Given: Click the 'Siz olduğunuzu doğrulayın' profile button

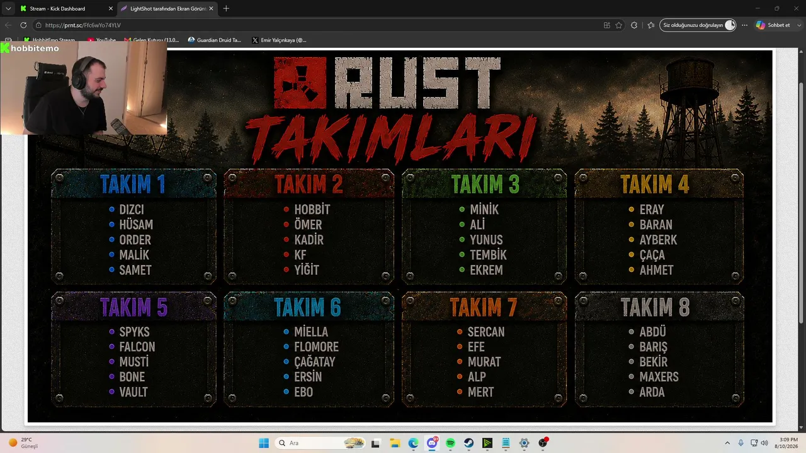Looking at the screenshot, I should pyautogui.click(x=698, y=25).
